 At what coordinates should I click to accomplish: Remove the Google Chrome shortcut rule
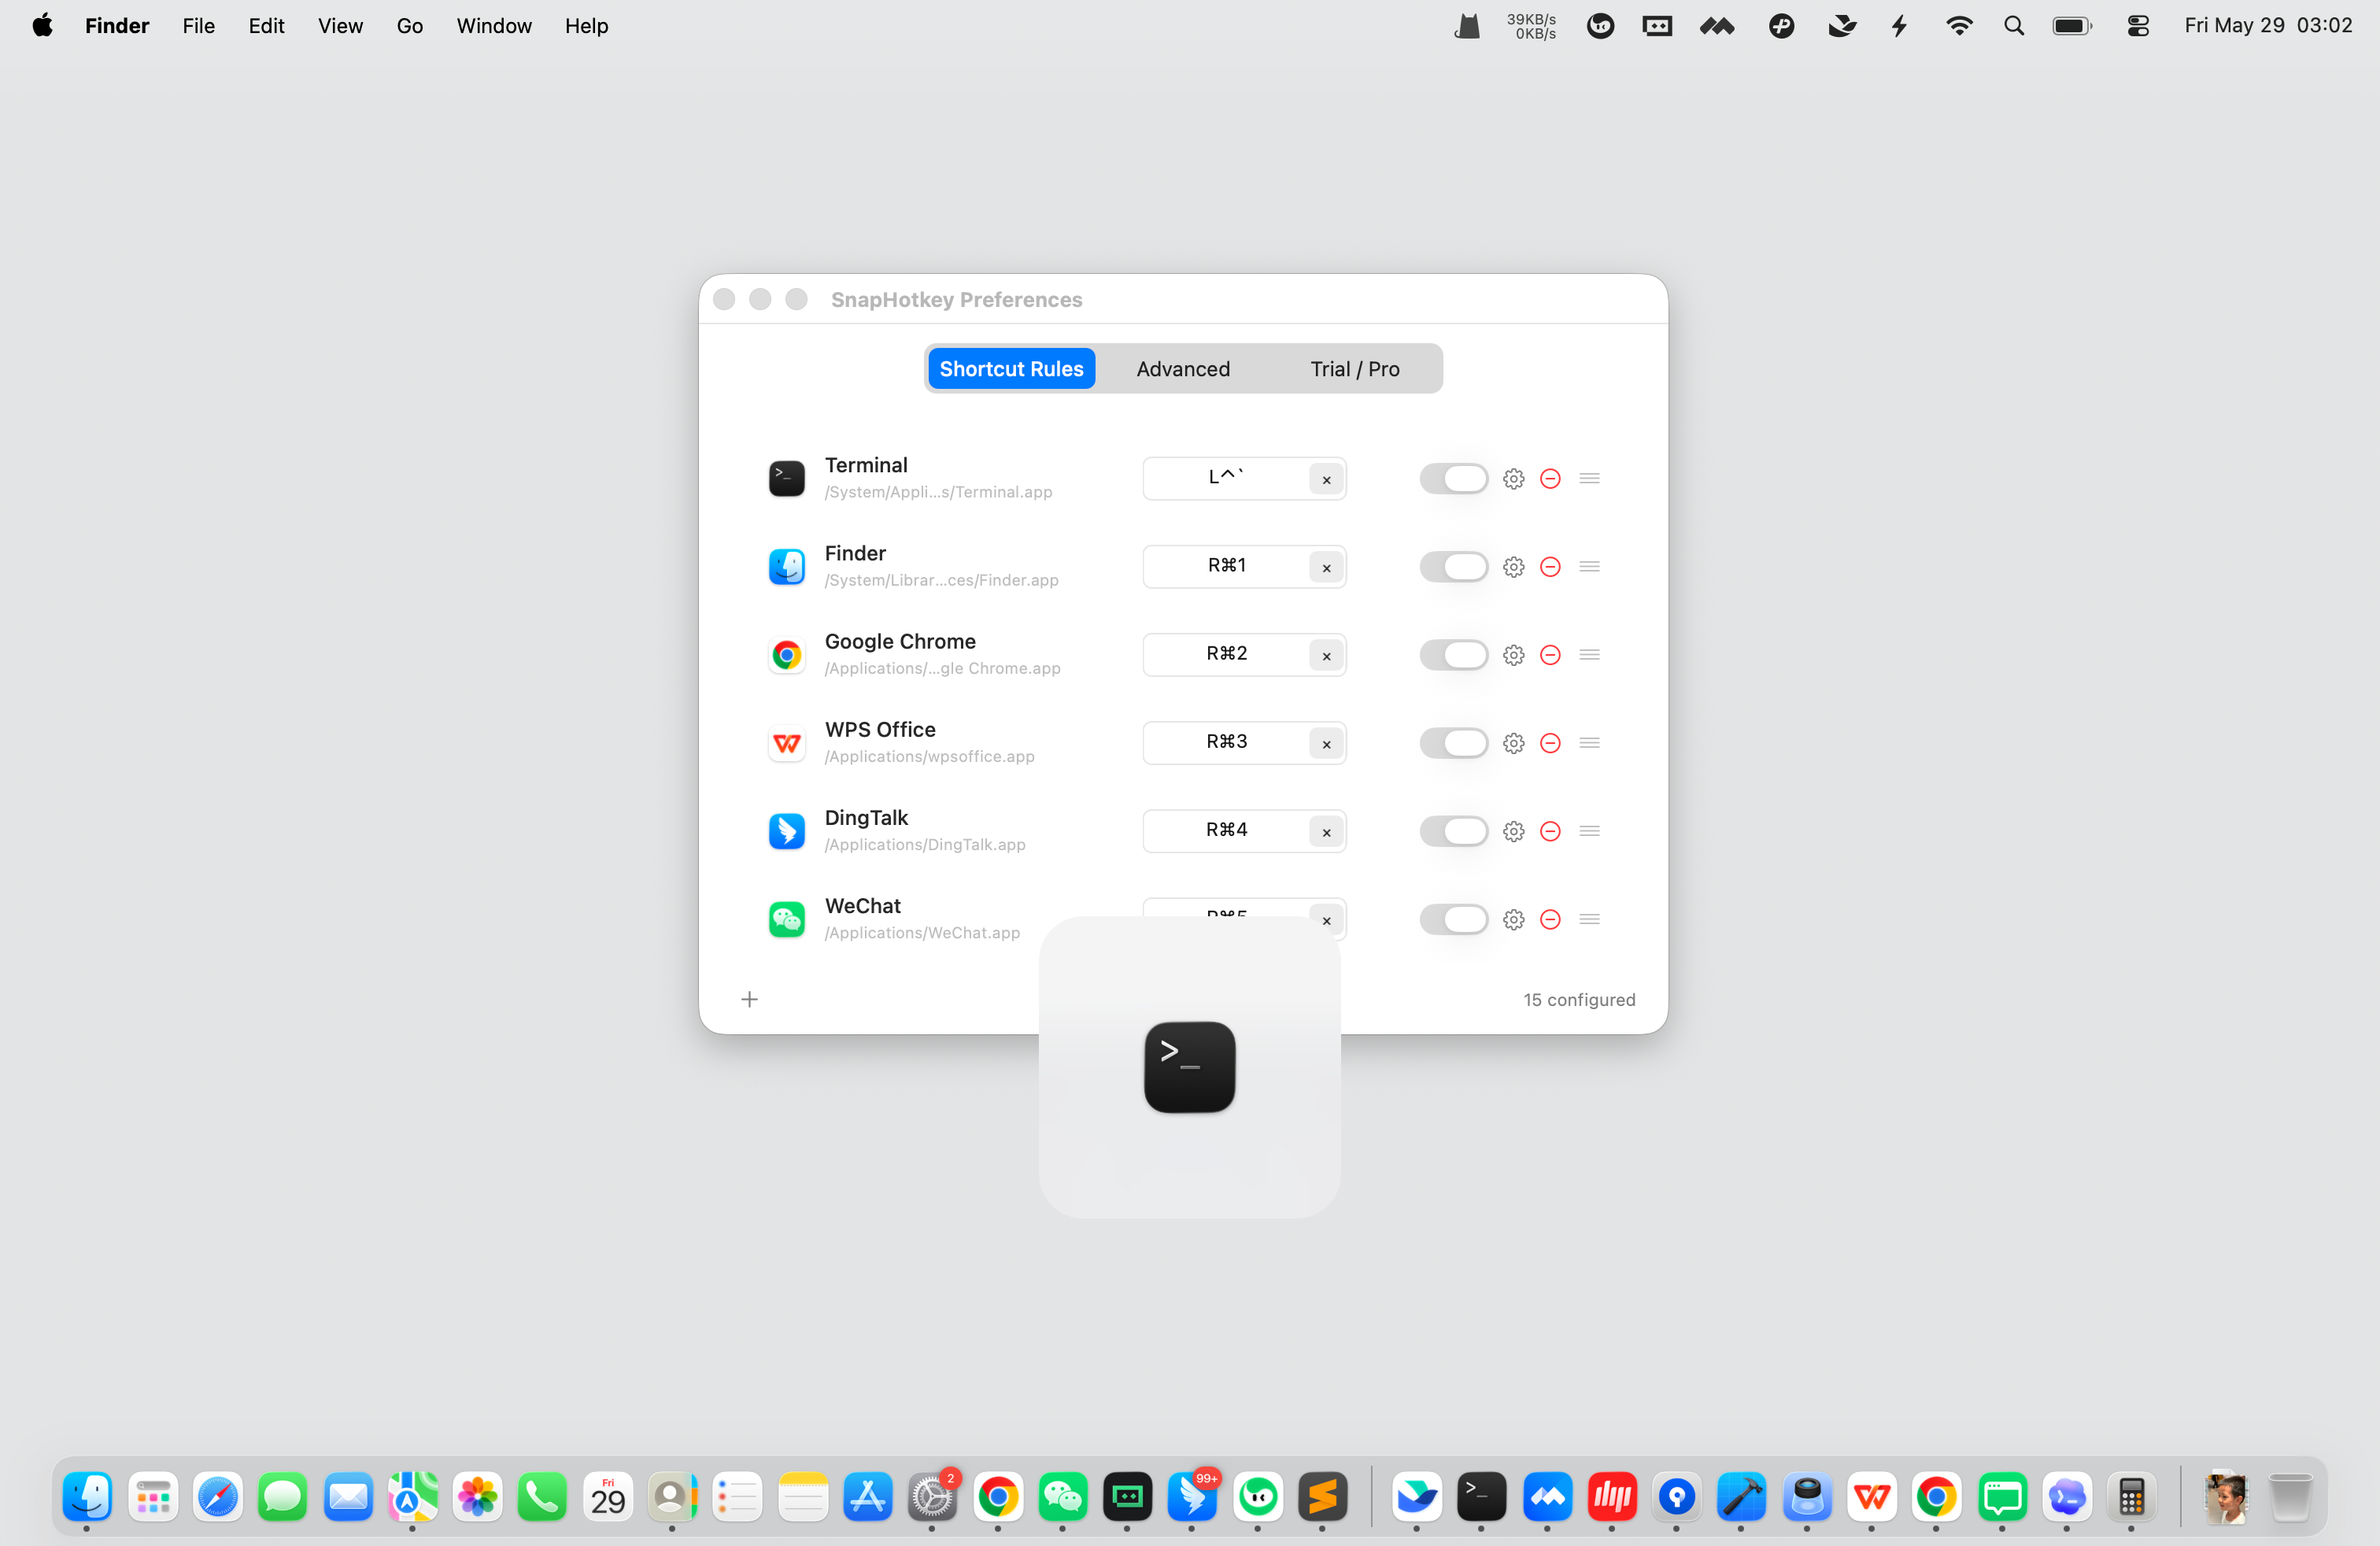[x=1550, y=655]
